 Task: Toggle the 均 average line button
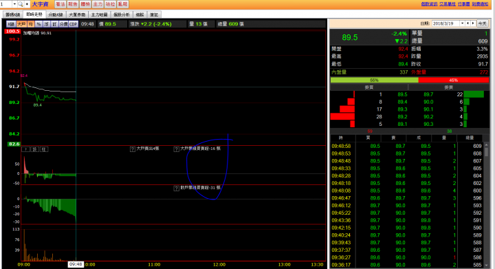point(31,24)
